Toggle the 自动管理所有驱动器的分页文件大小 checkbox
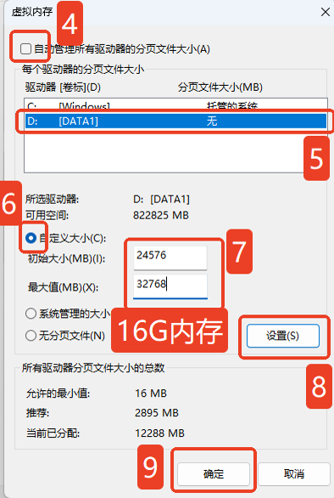 point(25,49)
